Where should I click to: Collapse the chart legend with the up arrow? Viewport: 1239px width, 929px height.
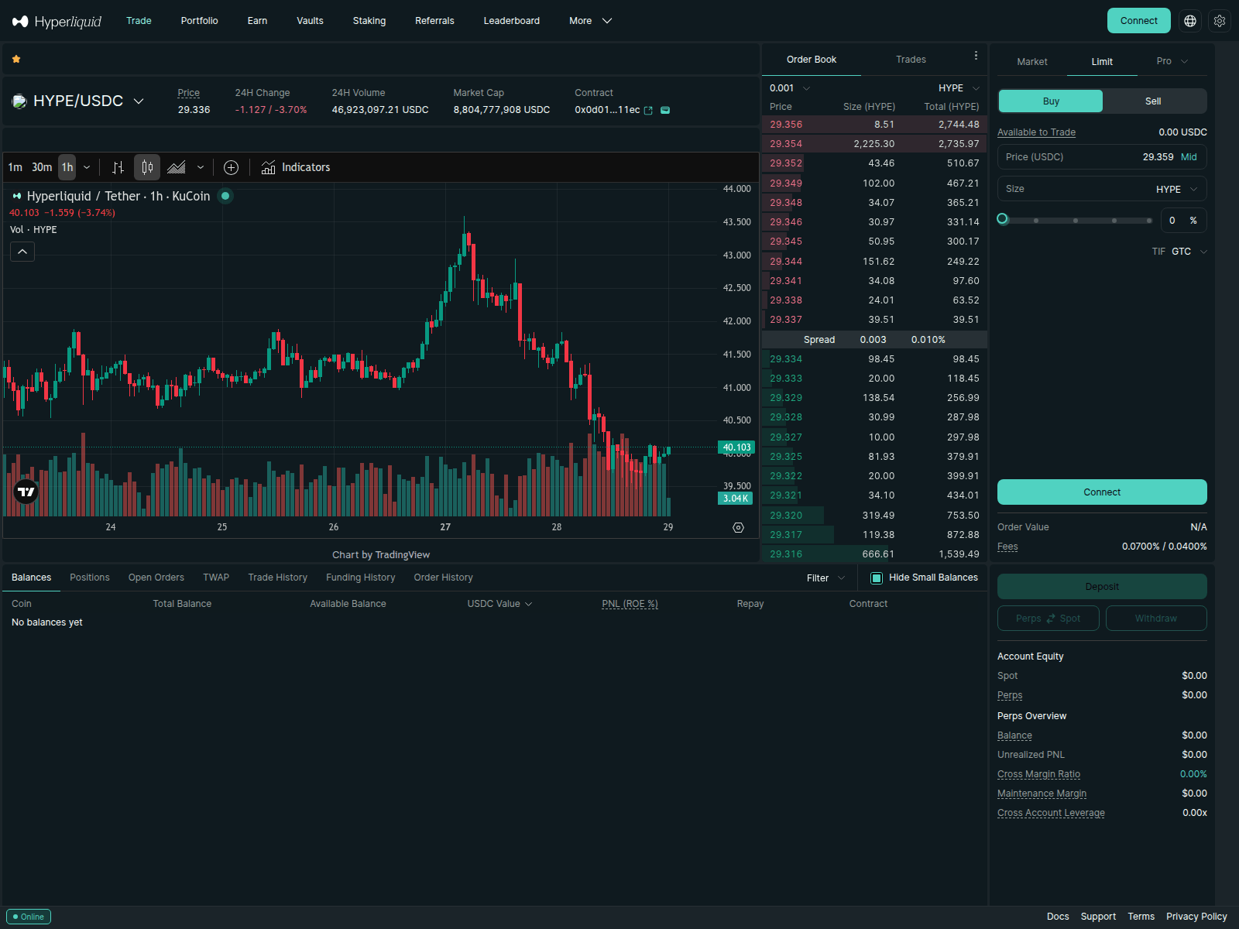(22, 252)
